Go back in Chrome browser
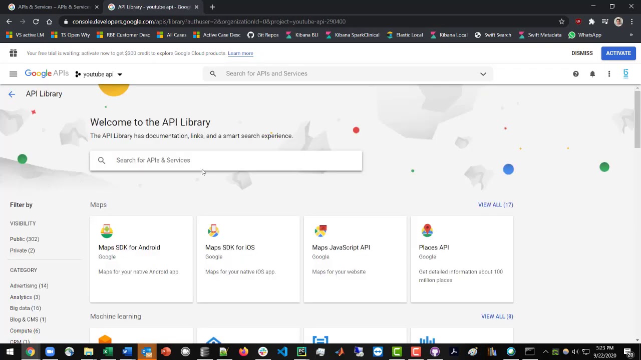 click(x=9, y=21)
